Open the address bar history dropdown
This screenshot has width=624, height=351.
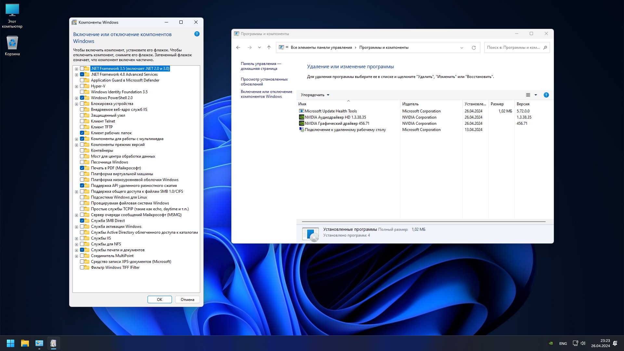pyautogui.click(x=461, y=48)
